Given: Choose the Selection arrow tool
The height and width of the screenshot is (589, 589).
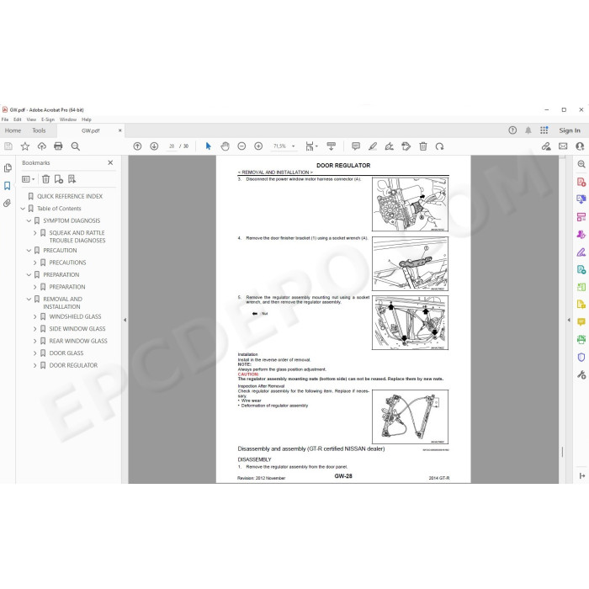Looking at the screenshot, I should [x=209, y=146].
